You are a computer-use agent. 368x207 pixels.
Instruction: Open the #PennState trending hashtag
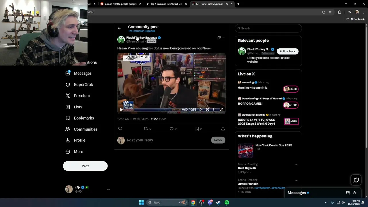pyautogui.click(x=278, y=188)
